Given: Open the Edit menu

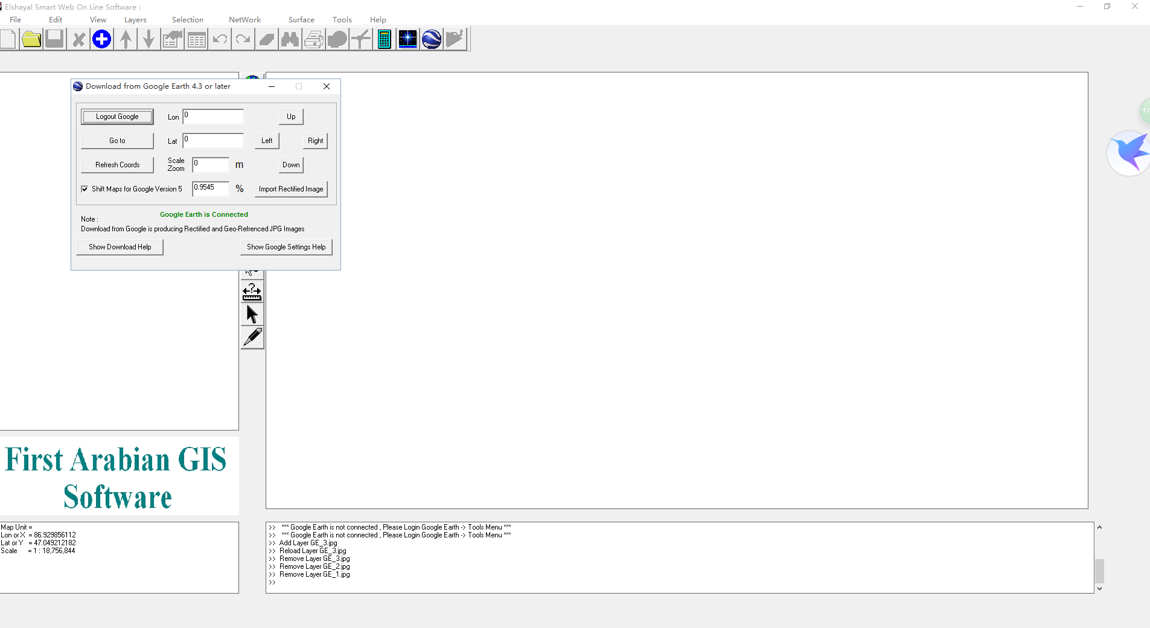Looking at the screenshot, I should (x=56, y=19).
